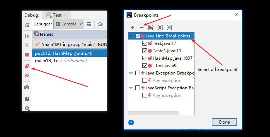This screenshot has width=270, height=137.
Task: Click the breakpoints list horizontal scrollbar
Action: pyautogui.click(x=154, y=113)
